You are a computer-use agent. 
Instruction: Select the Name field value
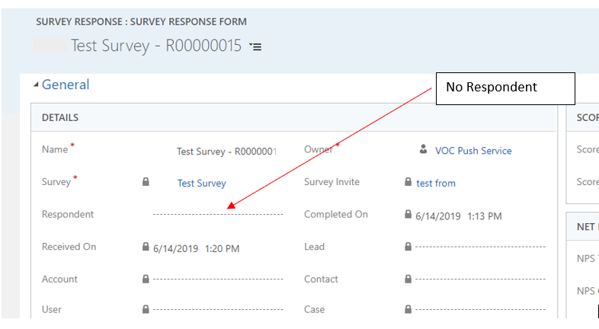[x=226, y=151]
